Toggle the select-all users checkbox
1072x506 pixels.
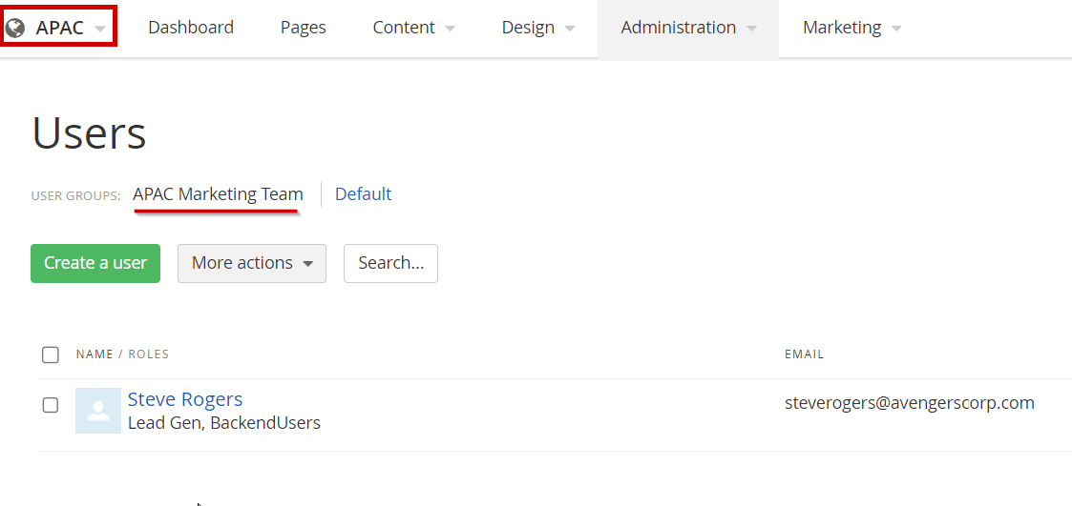(51, 354)
